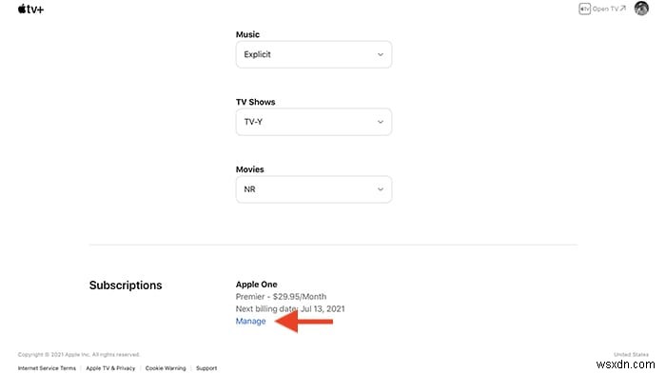
Task: Click United States region selector
Action: coord(631,354)
